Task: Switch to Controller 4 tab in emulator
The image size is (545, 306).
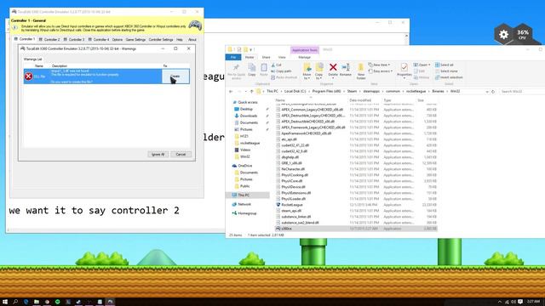Action: coord(99,40)
